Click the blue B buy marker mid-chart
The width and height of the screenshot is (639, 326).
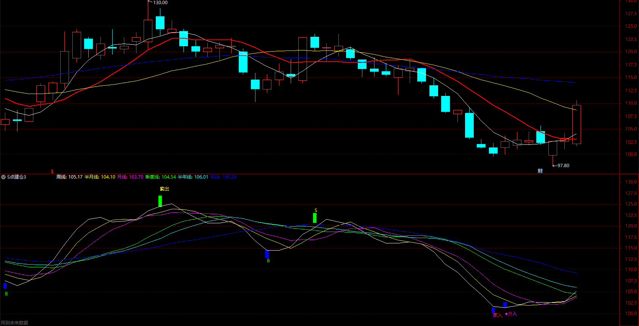[x=267, y=254]
